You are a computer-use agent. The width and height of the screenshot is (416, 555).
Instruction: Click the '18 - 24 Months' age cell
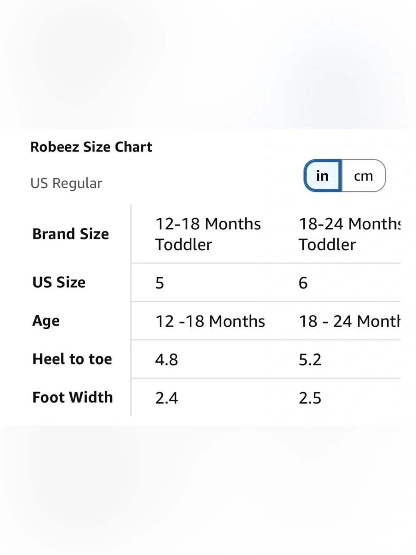(x=349, y=321)
